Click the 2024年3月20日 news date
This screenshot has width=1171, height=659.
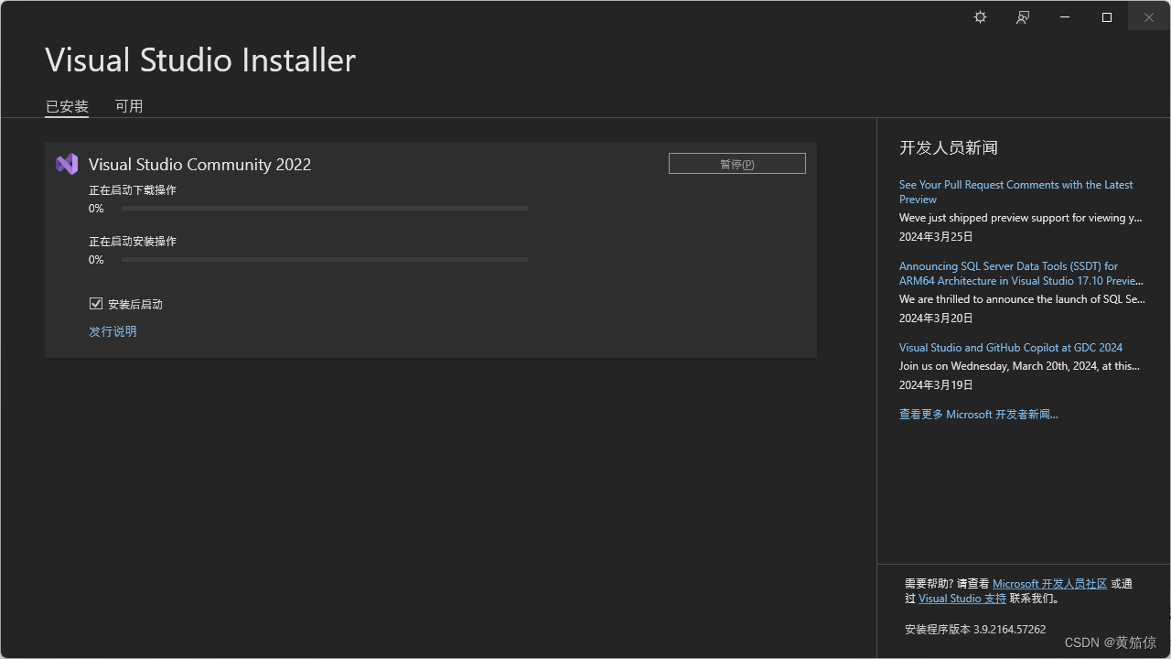936,318
